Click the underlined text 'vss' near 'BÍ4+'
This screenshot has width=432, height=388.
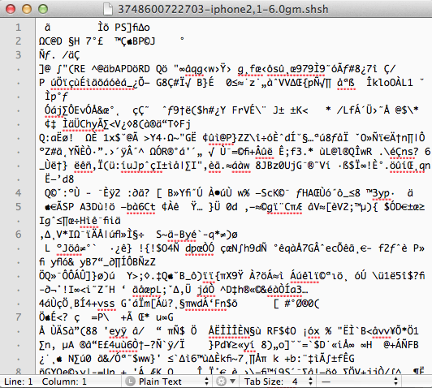click(x=106, y=304)
